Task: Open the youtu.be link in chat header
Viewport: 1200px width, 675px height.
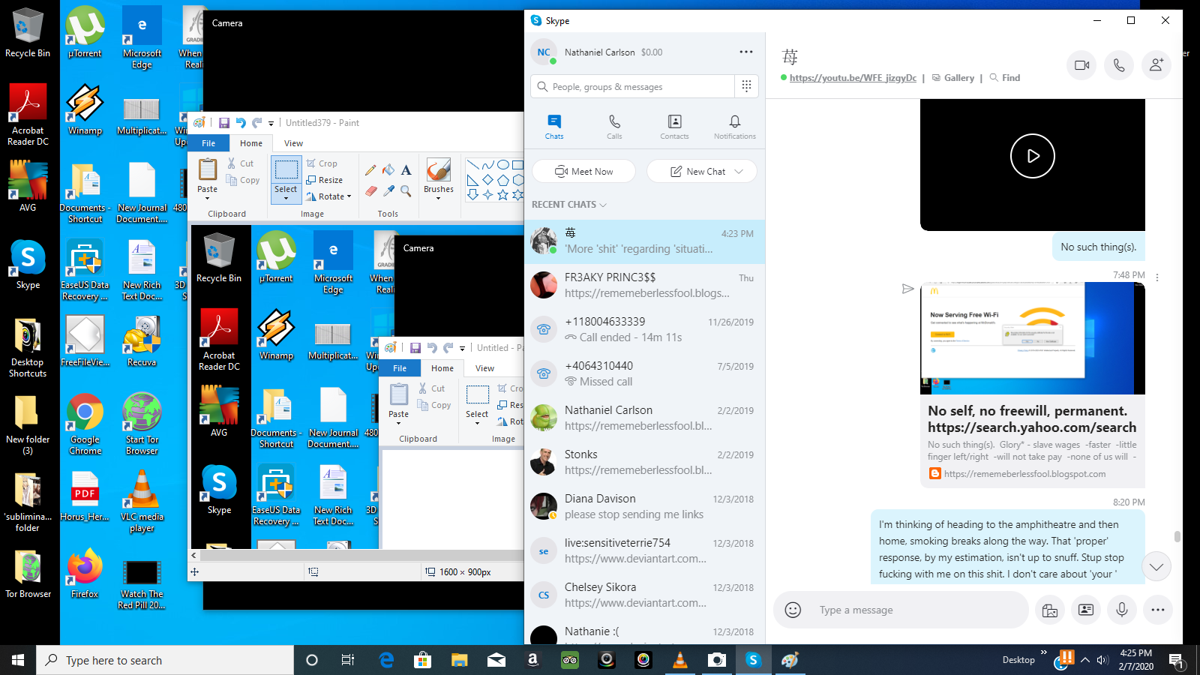Action: coord(853,77)
